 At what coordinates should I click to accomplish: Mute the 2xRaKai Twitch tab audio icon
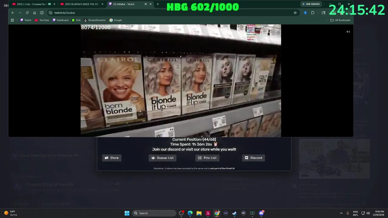point(145,4)
